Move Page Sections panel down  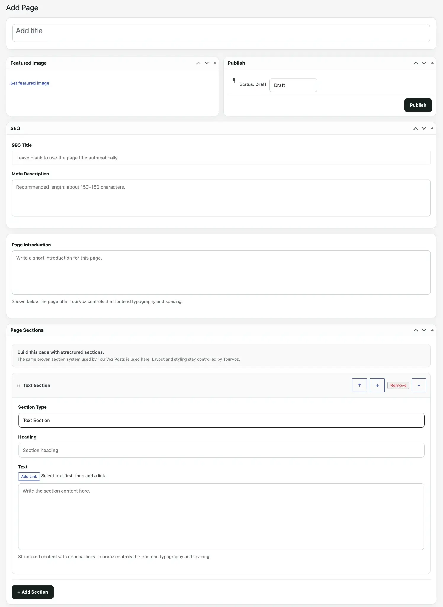click(x=424, y=330)
